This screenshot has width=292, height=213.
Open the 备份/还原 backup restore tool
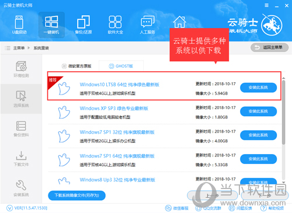coord(84,25)
